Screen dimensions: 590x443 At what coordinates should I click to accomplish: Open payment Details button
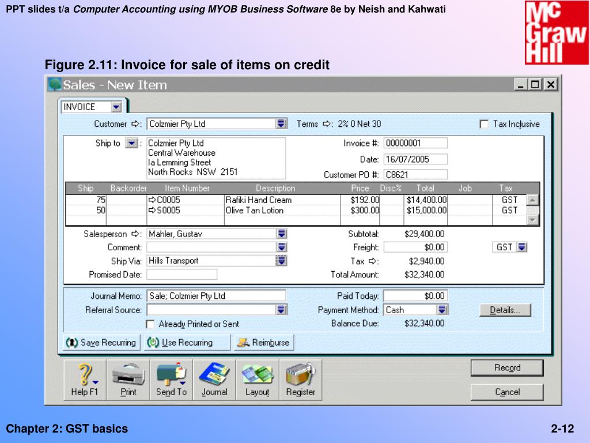[x=505, y=310]
